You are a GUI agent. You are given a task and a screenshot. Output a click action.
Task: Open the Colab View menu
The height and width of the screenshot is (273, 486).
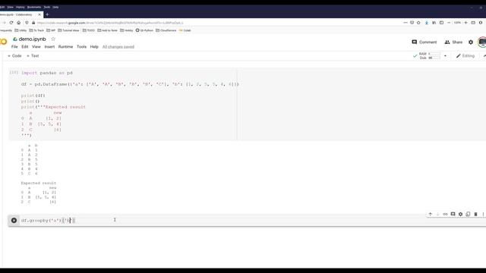pyautogui.click(x=36, y=47)
